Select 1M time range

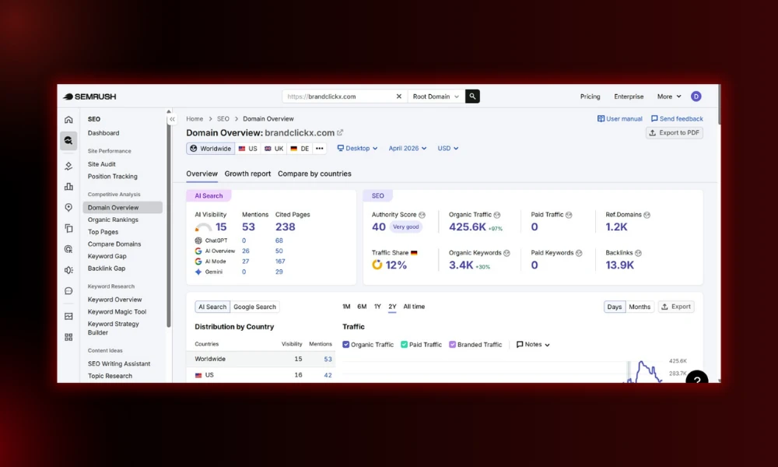point(346,307)
